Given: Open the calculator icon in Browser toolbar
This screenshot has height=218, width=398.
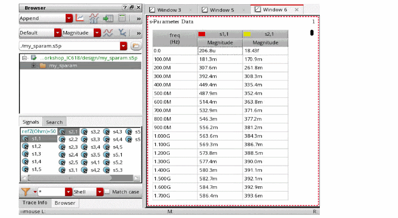Looking at the screenshot, I should coord(122,18).
